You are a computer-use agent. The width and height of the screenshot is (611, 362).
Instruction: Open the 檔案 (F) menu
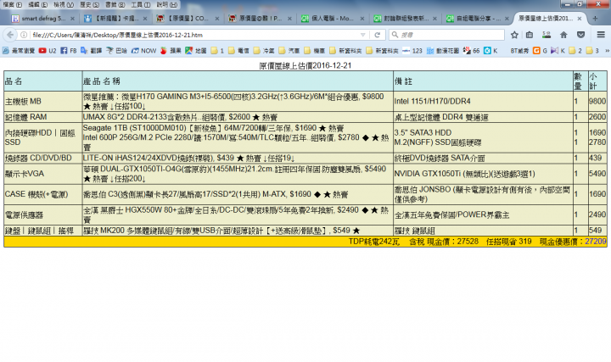tap(12, 5)
